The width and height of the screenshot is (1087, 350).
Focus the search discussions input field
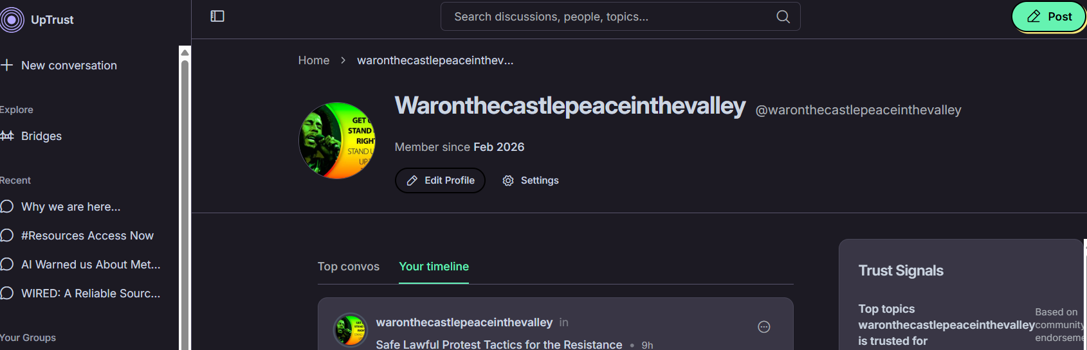coord(611,17)
